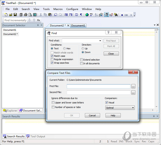This screenshot has height=145, width=161.
Task: Open the File menu
Action: 8,9
